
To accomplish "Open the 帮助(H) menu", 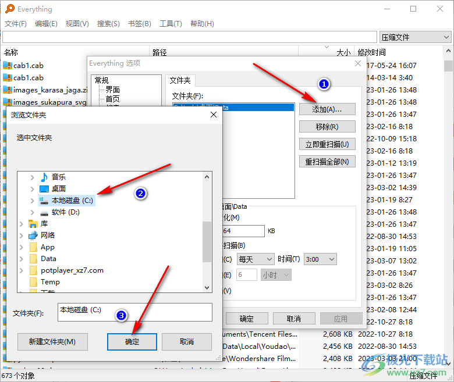I will 202,23.
